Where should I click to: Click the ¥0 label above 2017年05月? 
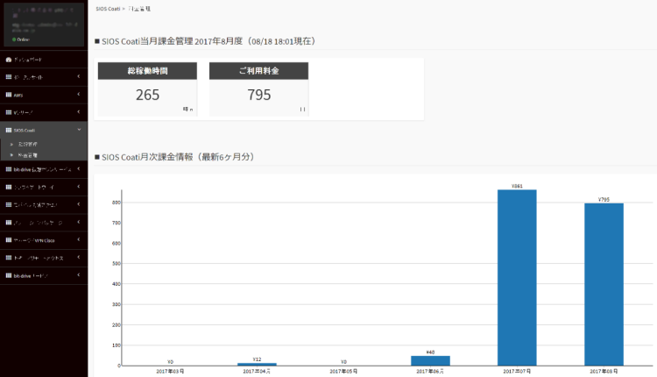(343, 362)
